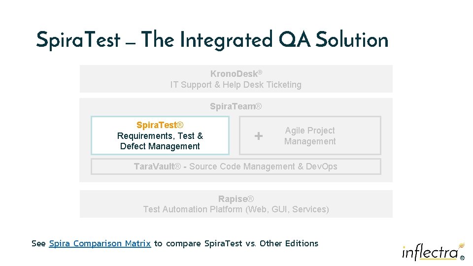Click the text 'to compare SpiraTest vs. Other Editions'

[x=236, y=243]
